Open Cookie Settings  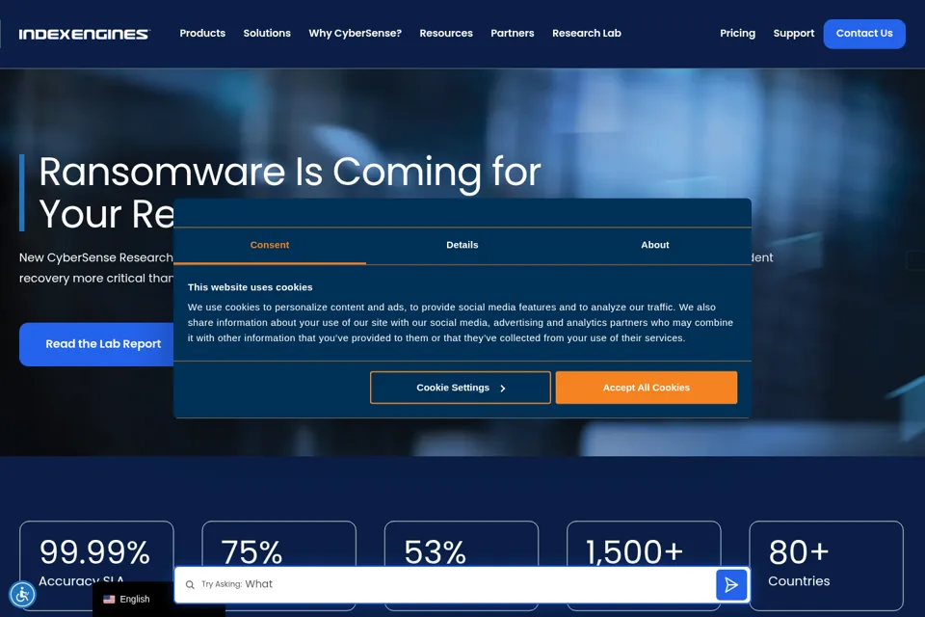coord(461,388)
